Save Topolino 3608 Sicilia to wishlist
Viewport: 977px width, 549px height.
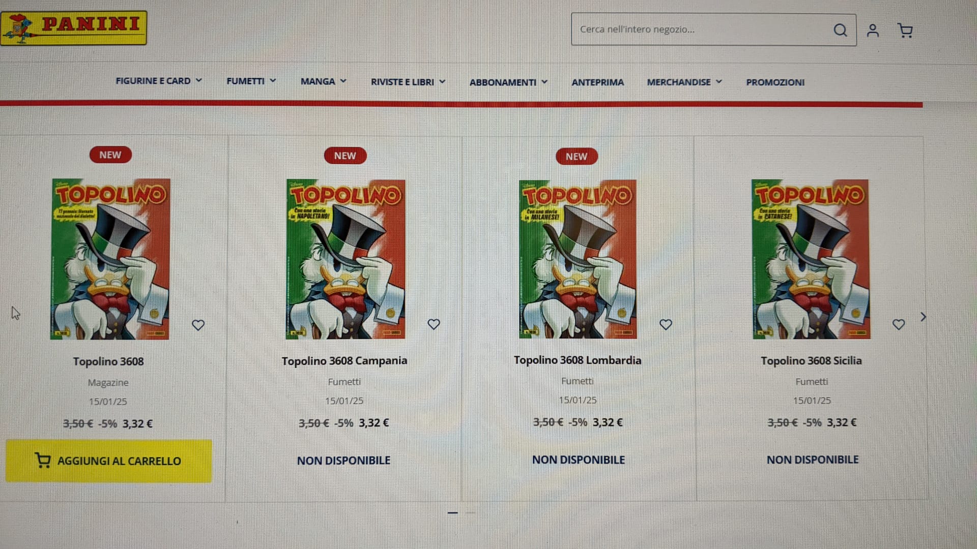point(899,324)
